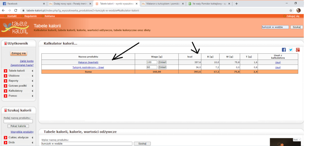The image size is (310, 146).
Task: Open the Makaron Spaghetti product link
Action: coord(88,62)
